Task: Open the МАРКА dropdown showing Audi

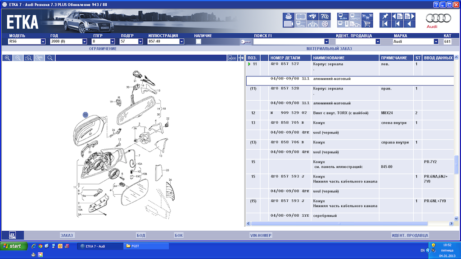Action: click(436, 41)
